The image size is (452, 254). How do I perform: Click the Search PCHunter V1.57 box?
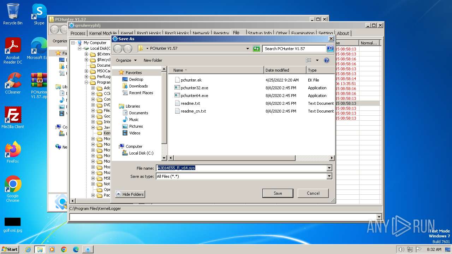tap(295, 49)
